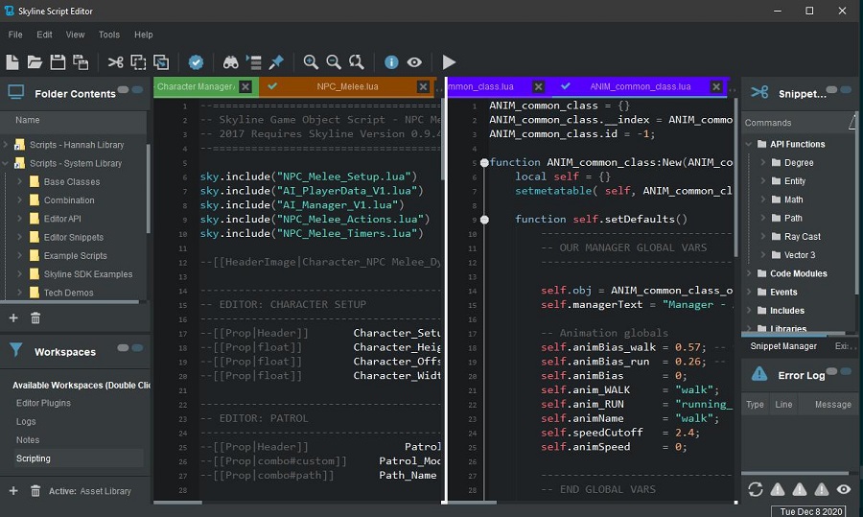Viewport: 863px width, 517px height.
Task: Create a new script file
Action: click(12, 62)
